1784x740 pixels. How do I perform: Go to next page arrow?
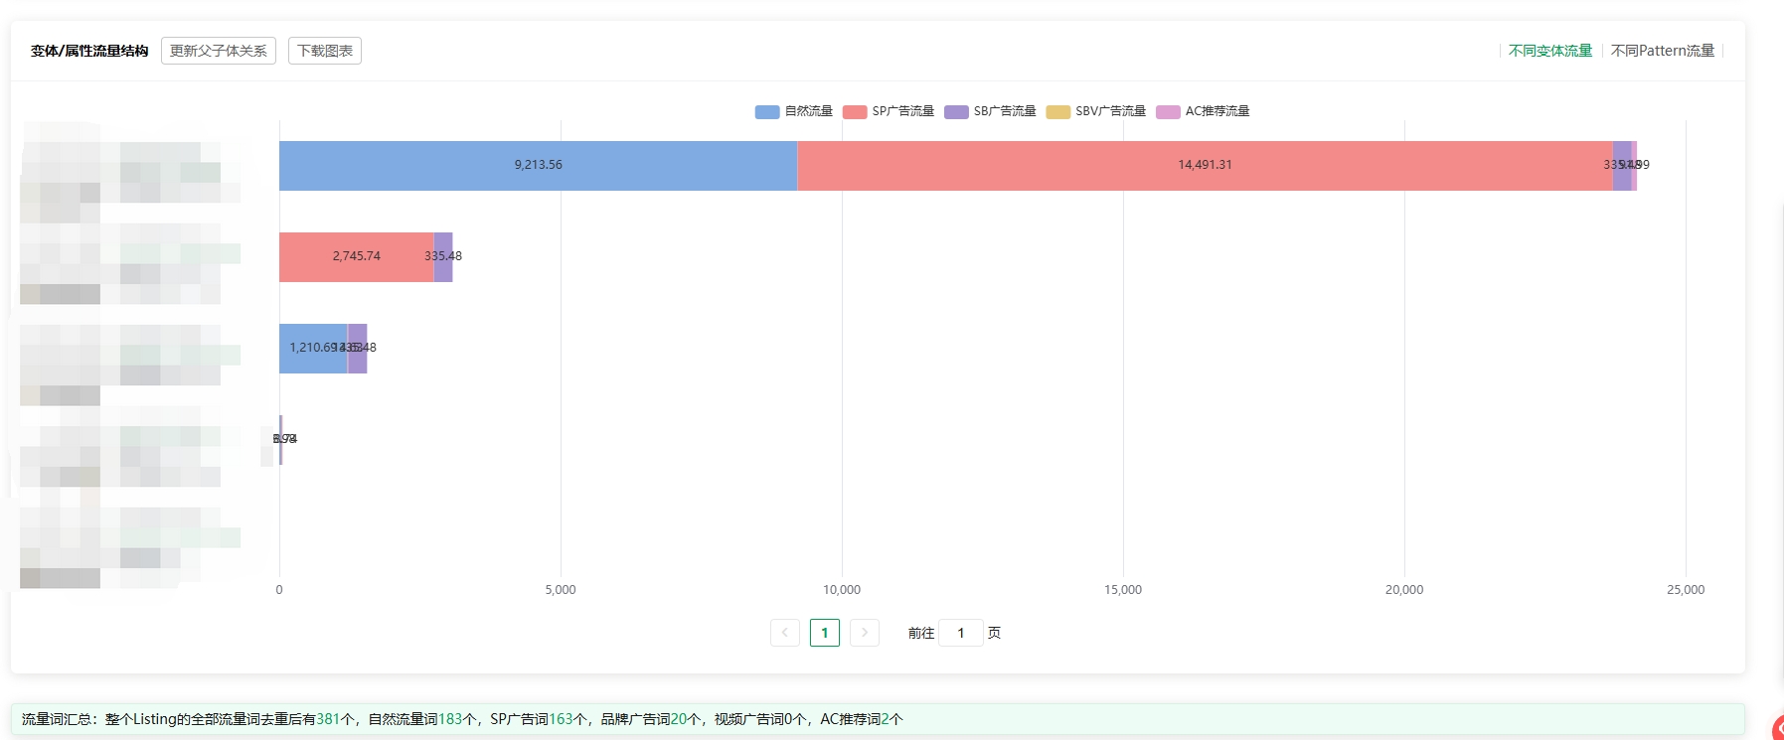pos(865,633)
